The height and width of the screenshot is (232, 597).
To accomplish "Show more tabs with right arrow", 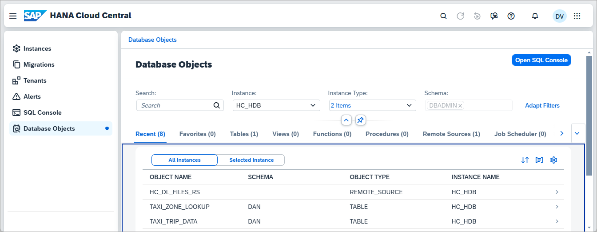I will [x=561, y=133].
